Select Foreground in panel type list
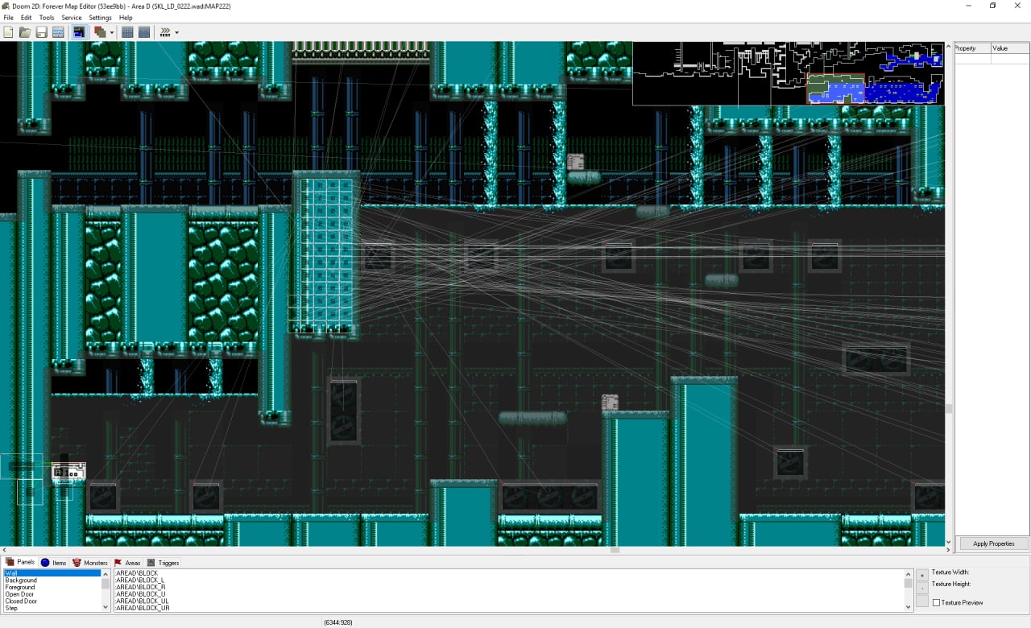The width and height of the screenshot is (1031, 628). pos(52,587)
